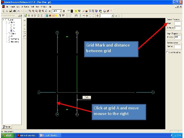Screen dimensions: 184x138
Task: Click the Distance input field
Action: tap(177, 28)
